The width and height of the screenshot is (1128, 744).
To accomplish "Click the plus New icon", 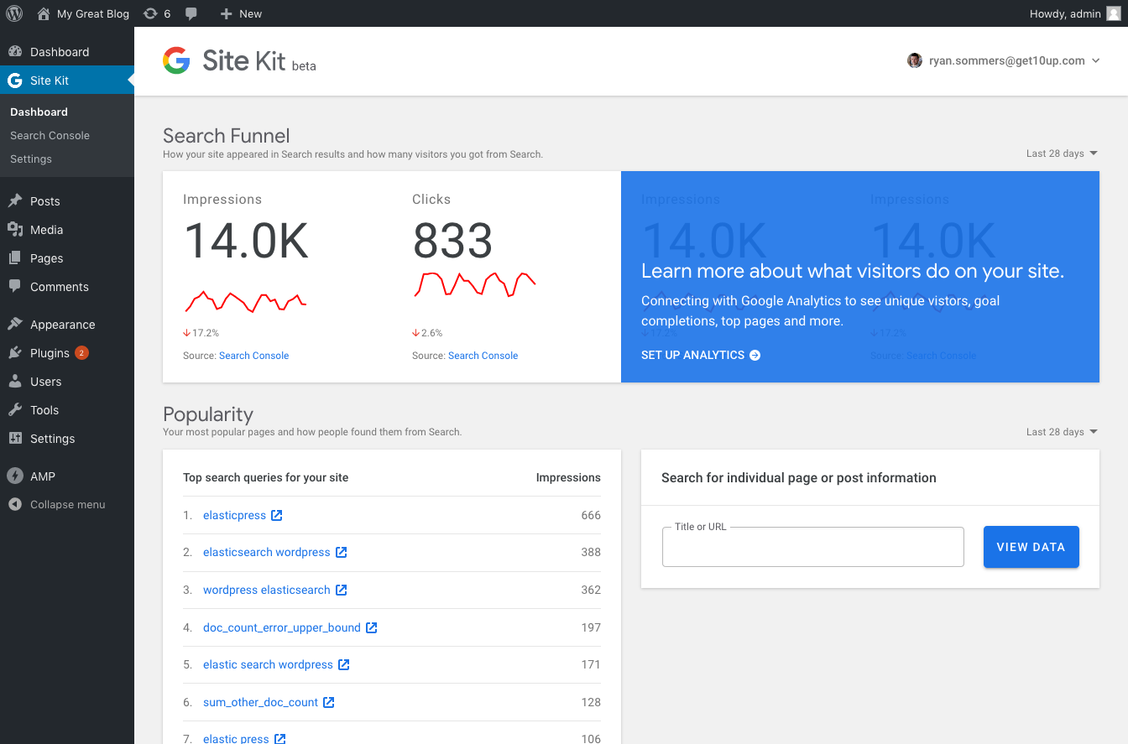I will pyautogui.click(x=226, y=13).
